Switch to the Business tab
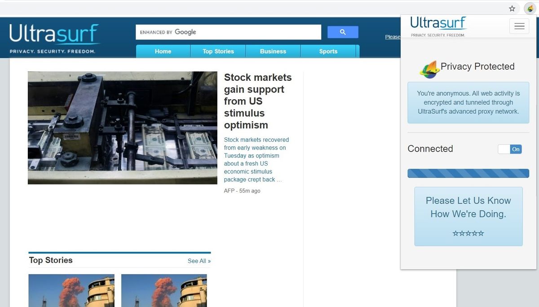This screenshot has height=307, width=539. (273, 51)
